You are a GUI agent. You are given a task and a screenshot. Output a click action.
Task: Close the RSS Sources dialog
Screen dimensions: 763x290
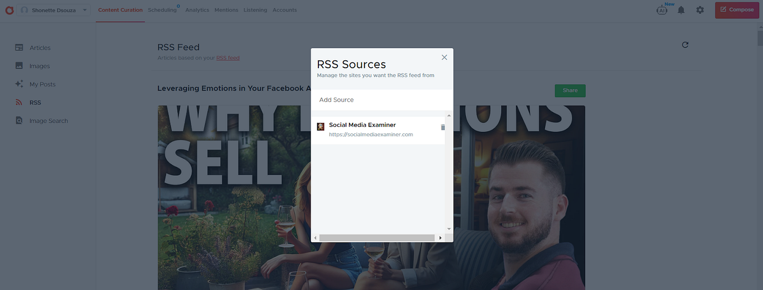tap(445, 57)
